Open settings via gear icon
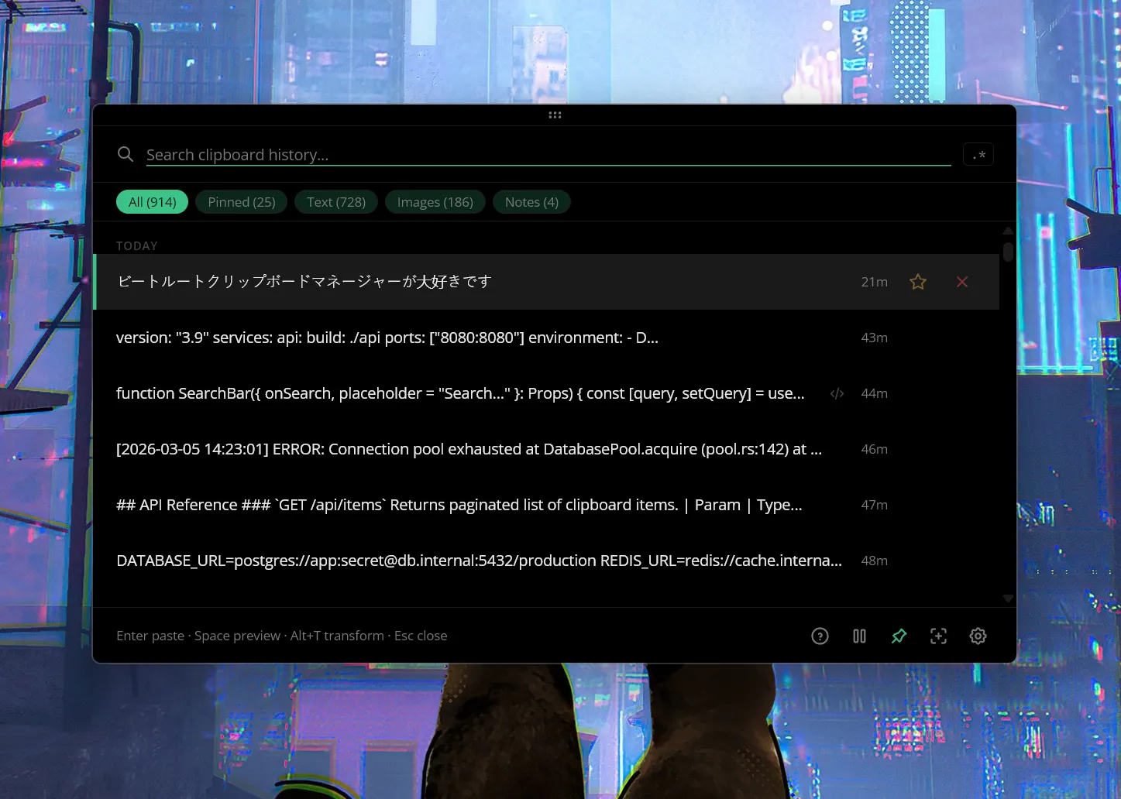The height and width of the screenshot is (799, 1121). 978,636
